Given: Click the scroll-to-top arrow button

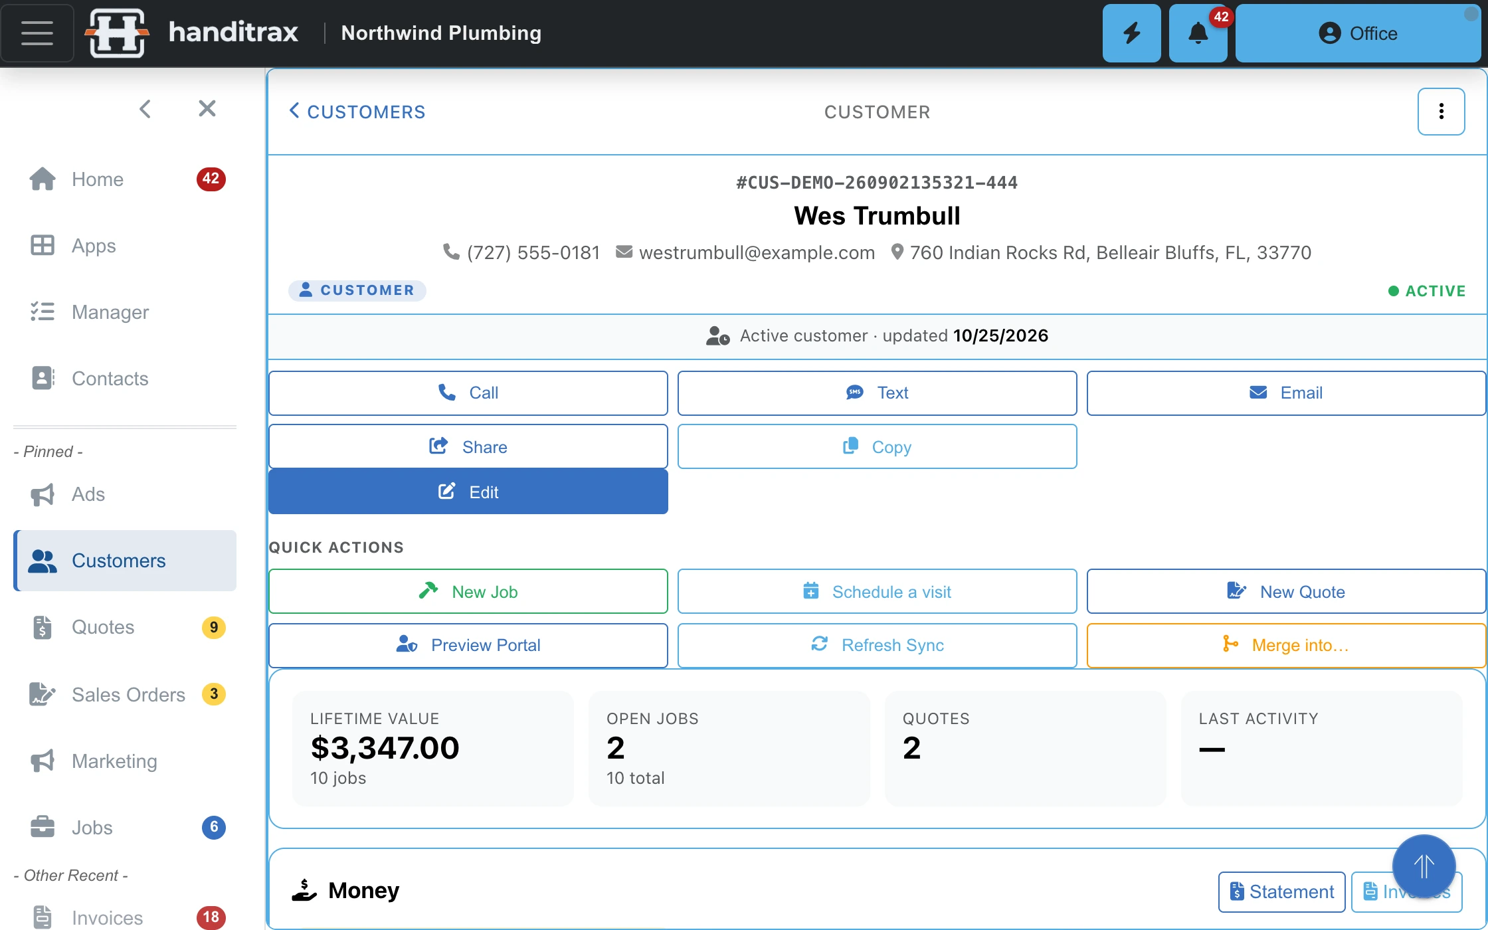Looking at the screenshot, I should point(1424,866).
